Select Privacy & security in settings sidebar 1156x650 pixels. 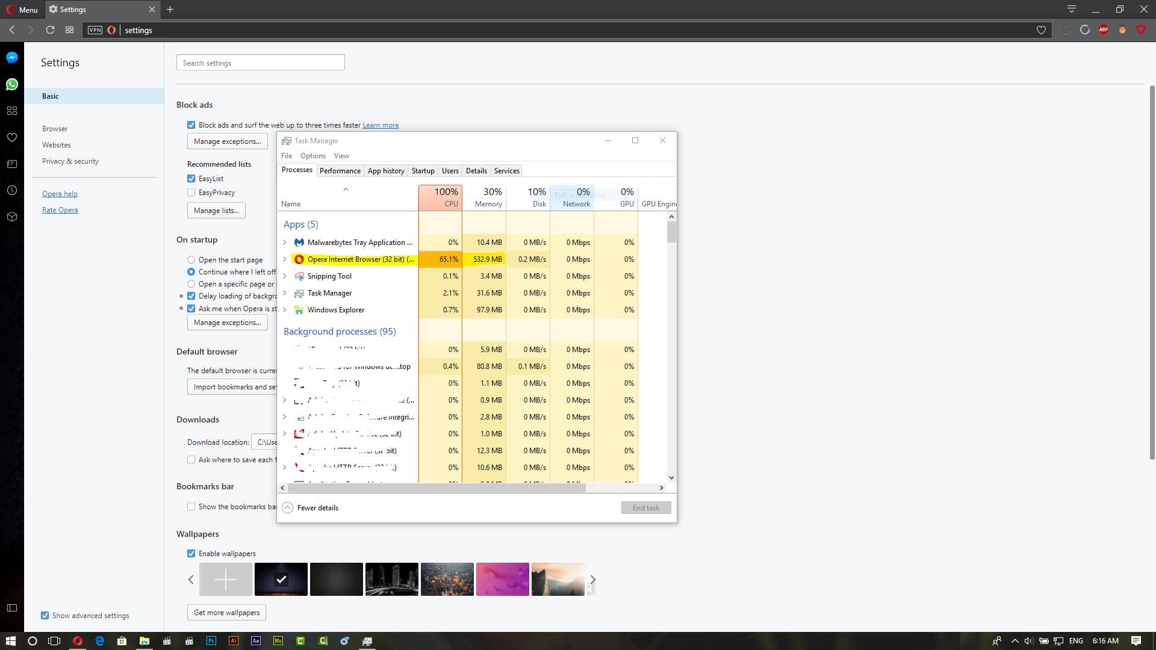(x=70, y=161)
